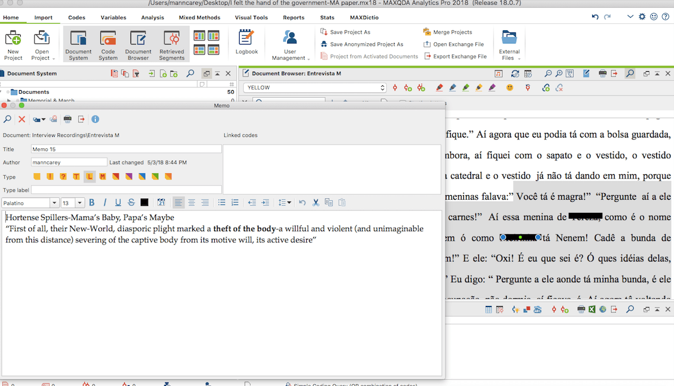Select the T memo type

[76, 177]
